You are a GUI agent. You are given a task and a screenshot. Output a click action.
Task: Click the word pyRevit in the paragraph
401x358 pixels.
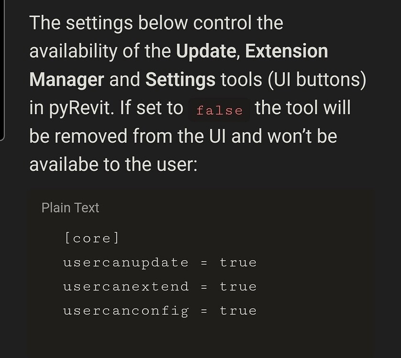[81, 108]
